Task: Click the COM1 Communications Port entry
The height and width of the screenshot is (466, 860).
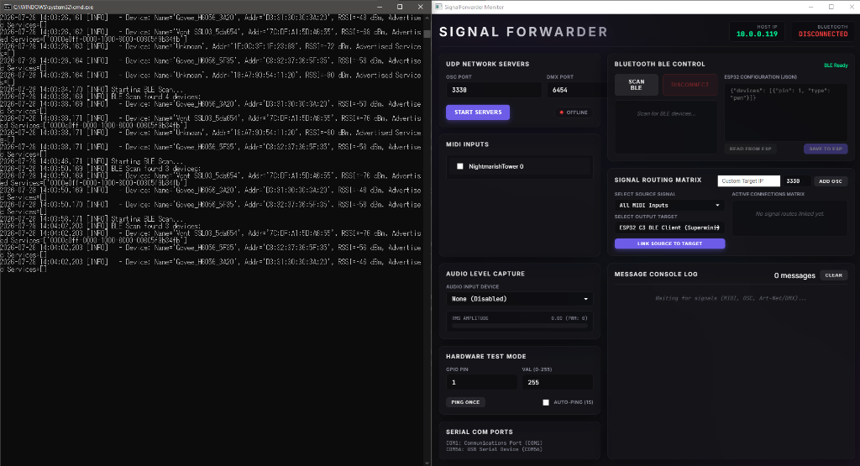Action: 494,443
